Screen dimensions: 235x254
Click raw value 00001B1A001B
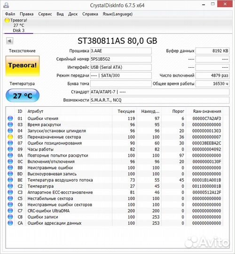207,180
